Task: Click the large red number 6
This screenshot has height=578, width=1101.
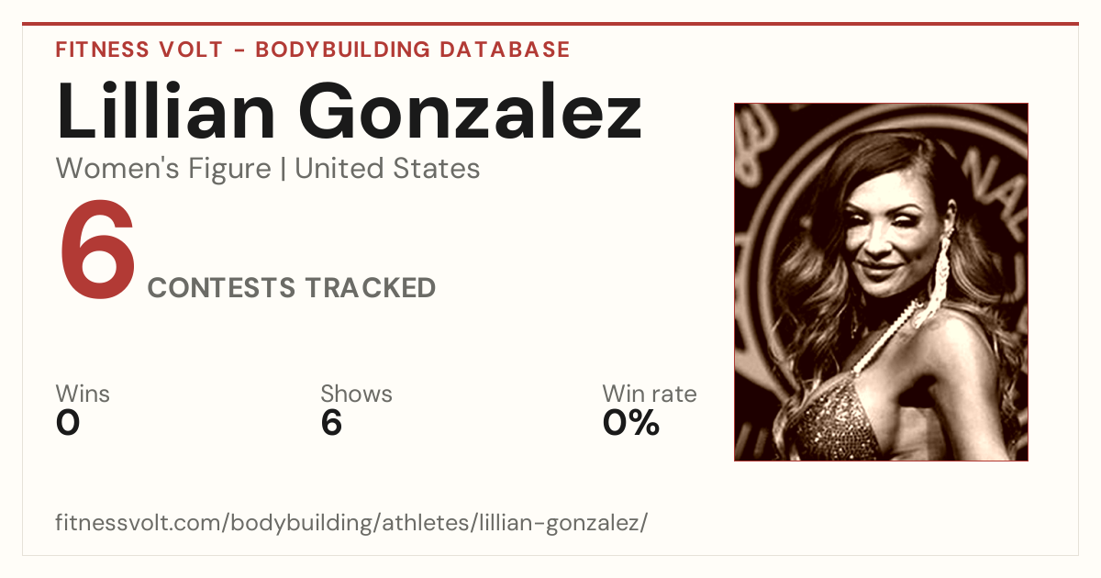Action: pos(97,250)
